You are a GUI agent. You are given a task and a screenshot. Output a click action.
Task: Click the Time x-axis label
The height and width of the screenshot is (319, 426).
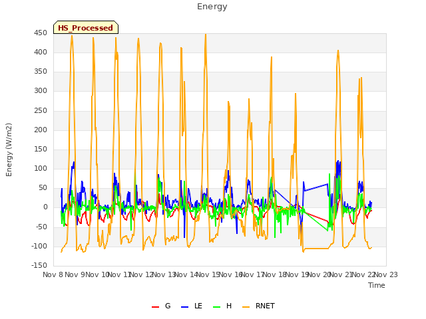point(377,285)
